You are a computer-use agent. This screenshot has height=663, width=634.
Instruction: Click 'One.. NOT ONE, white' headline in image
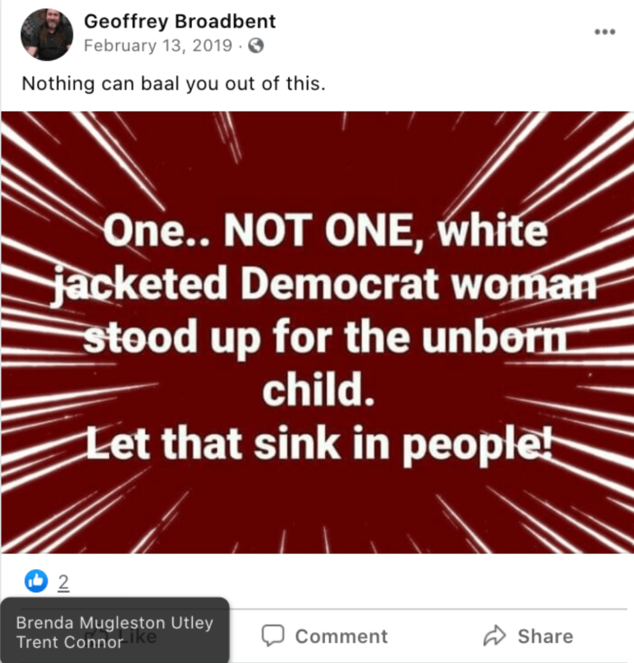325,231
